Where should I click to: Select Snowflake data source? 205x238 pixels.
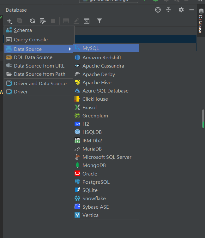click(x=106, y=198)
